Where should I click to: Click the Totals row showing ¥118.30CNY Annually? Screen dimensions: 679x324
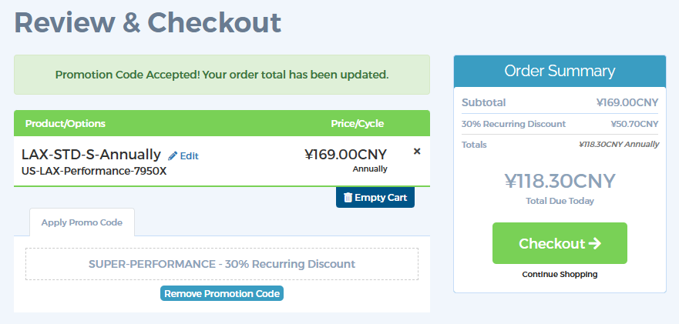[x=560, y=144]
